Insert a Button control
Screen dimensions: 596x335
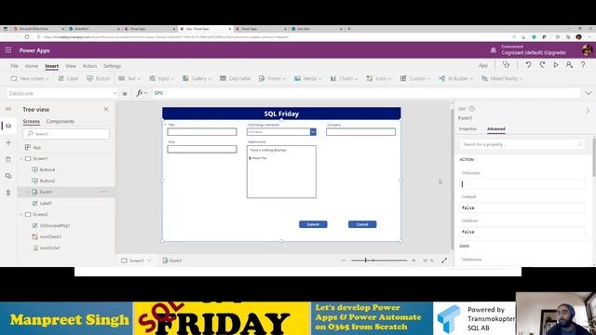[98, 78]
